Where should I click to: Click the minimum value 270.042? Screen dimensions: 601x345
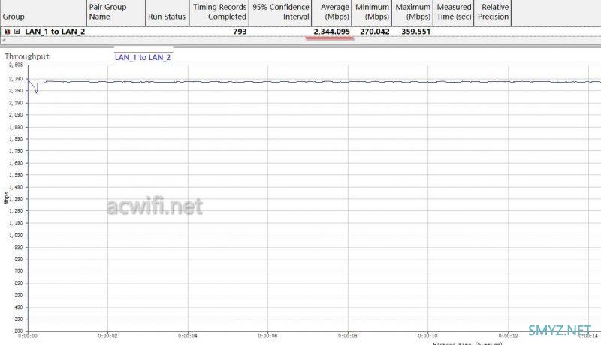[373, 32]
